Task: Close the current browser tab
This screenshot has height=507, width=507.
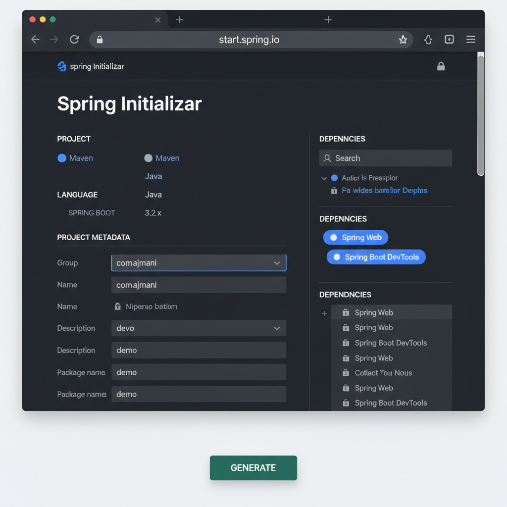Action: coord(158,20)
